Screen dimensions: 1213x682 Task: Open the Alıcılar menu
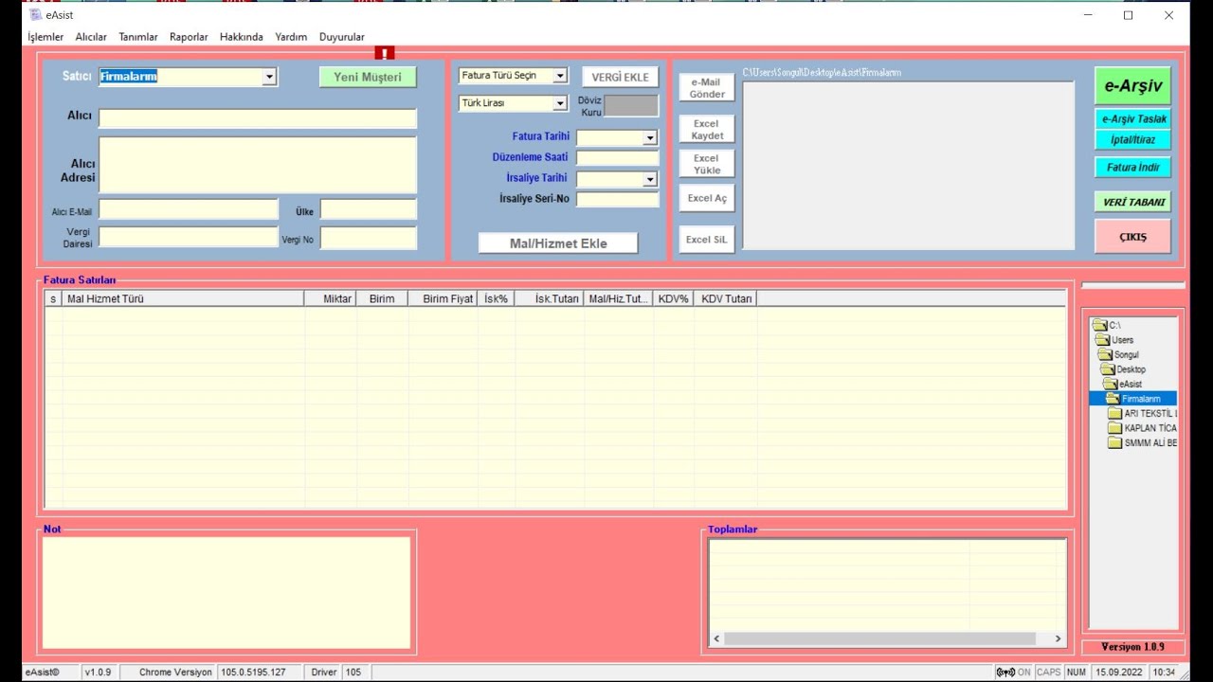coord(91,37)
